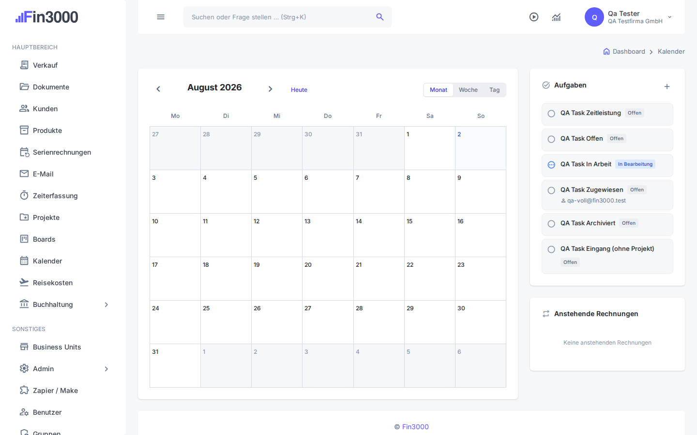Click QA Testfirma GmbH company name

coord(635,21)
